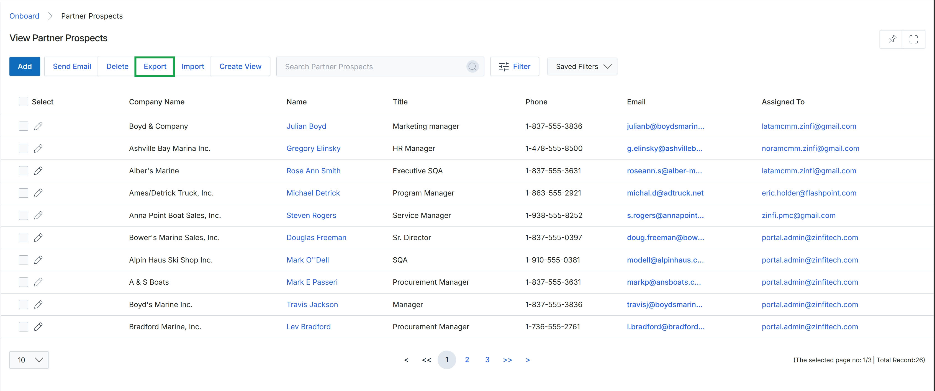935x391 pixels.
Task: Check the Ashville Bay Marina checkbox
Action: tap(23, 148)
